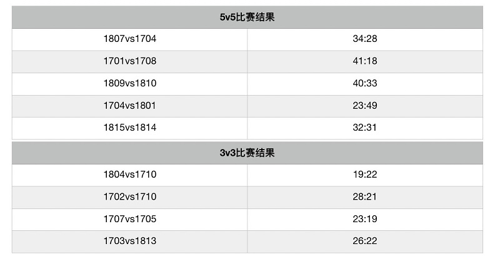Click the 40:33 score cell

[365, 84]
